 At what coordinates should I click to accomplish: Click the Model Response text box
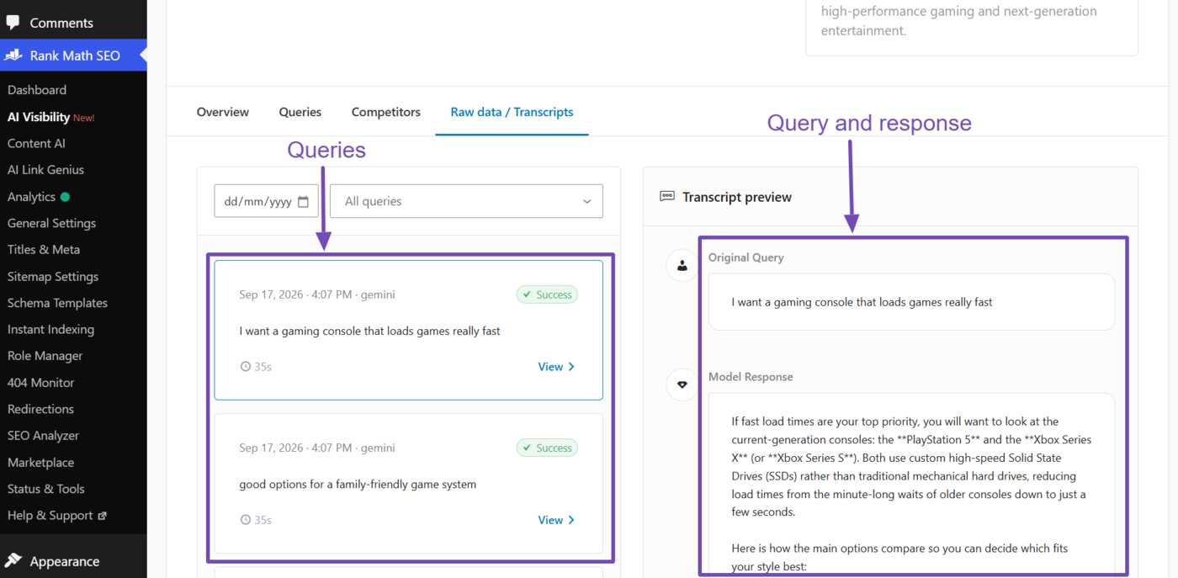[911, 484]
